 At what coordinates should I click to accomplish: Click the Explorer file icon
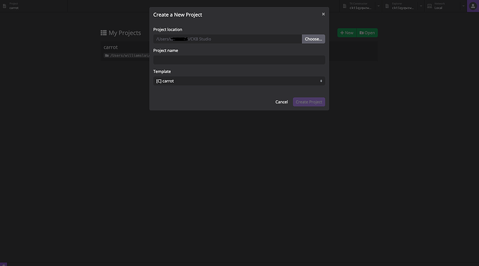(387, 6)
